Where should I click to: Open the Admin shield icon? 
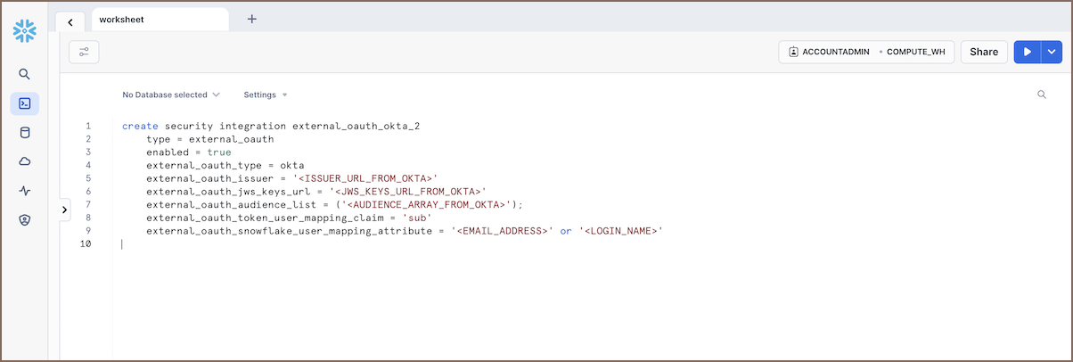coord(25,219)
